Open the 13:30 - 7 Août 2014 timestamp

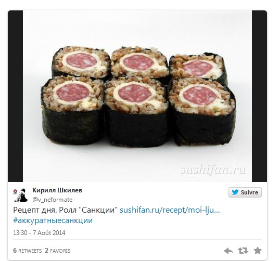(x=39, y=233)
